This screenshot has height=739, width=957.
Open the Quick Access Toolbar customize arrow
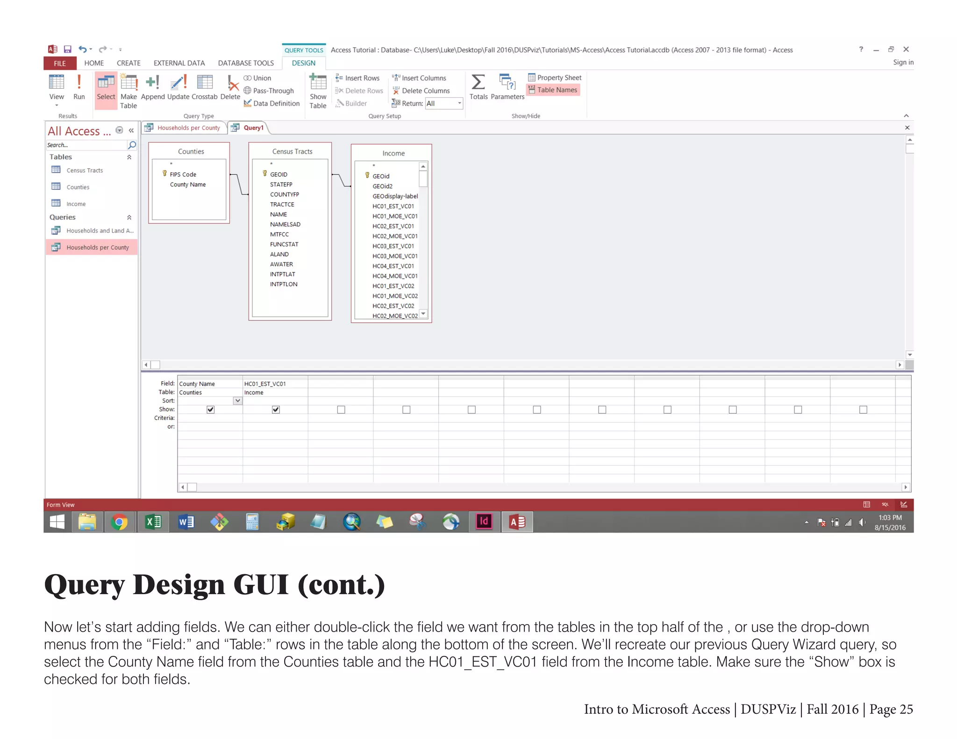pos(120,50)
